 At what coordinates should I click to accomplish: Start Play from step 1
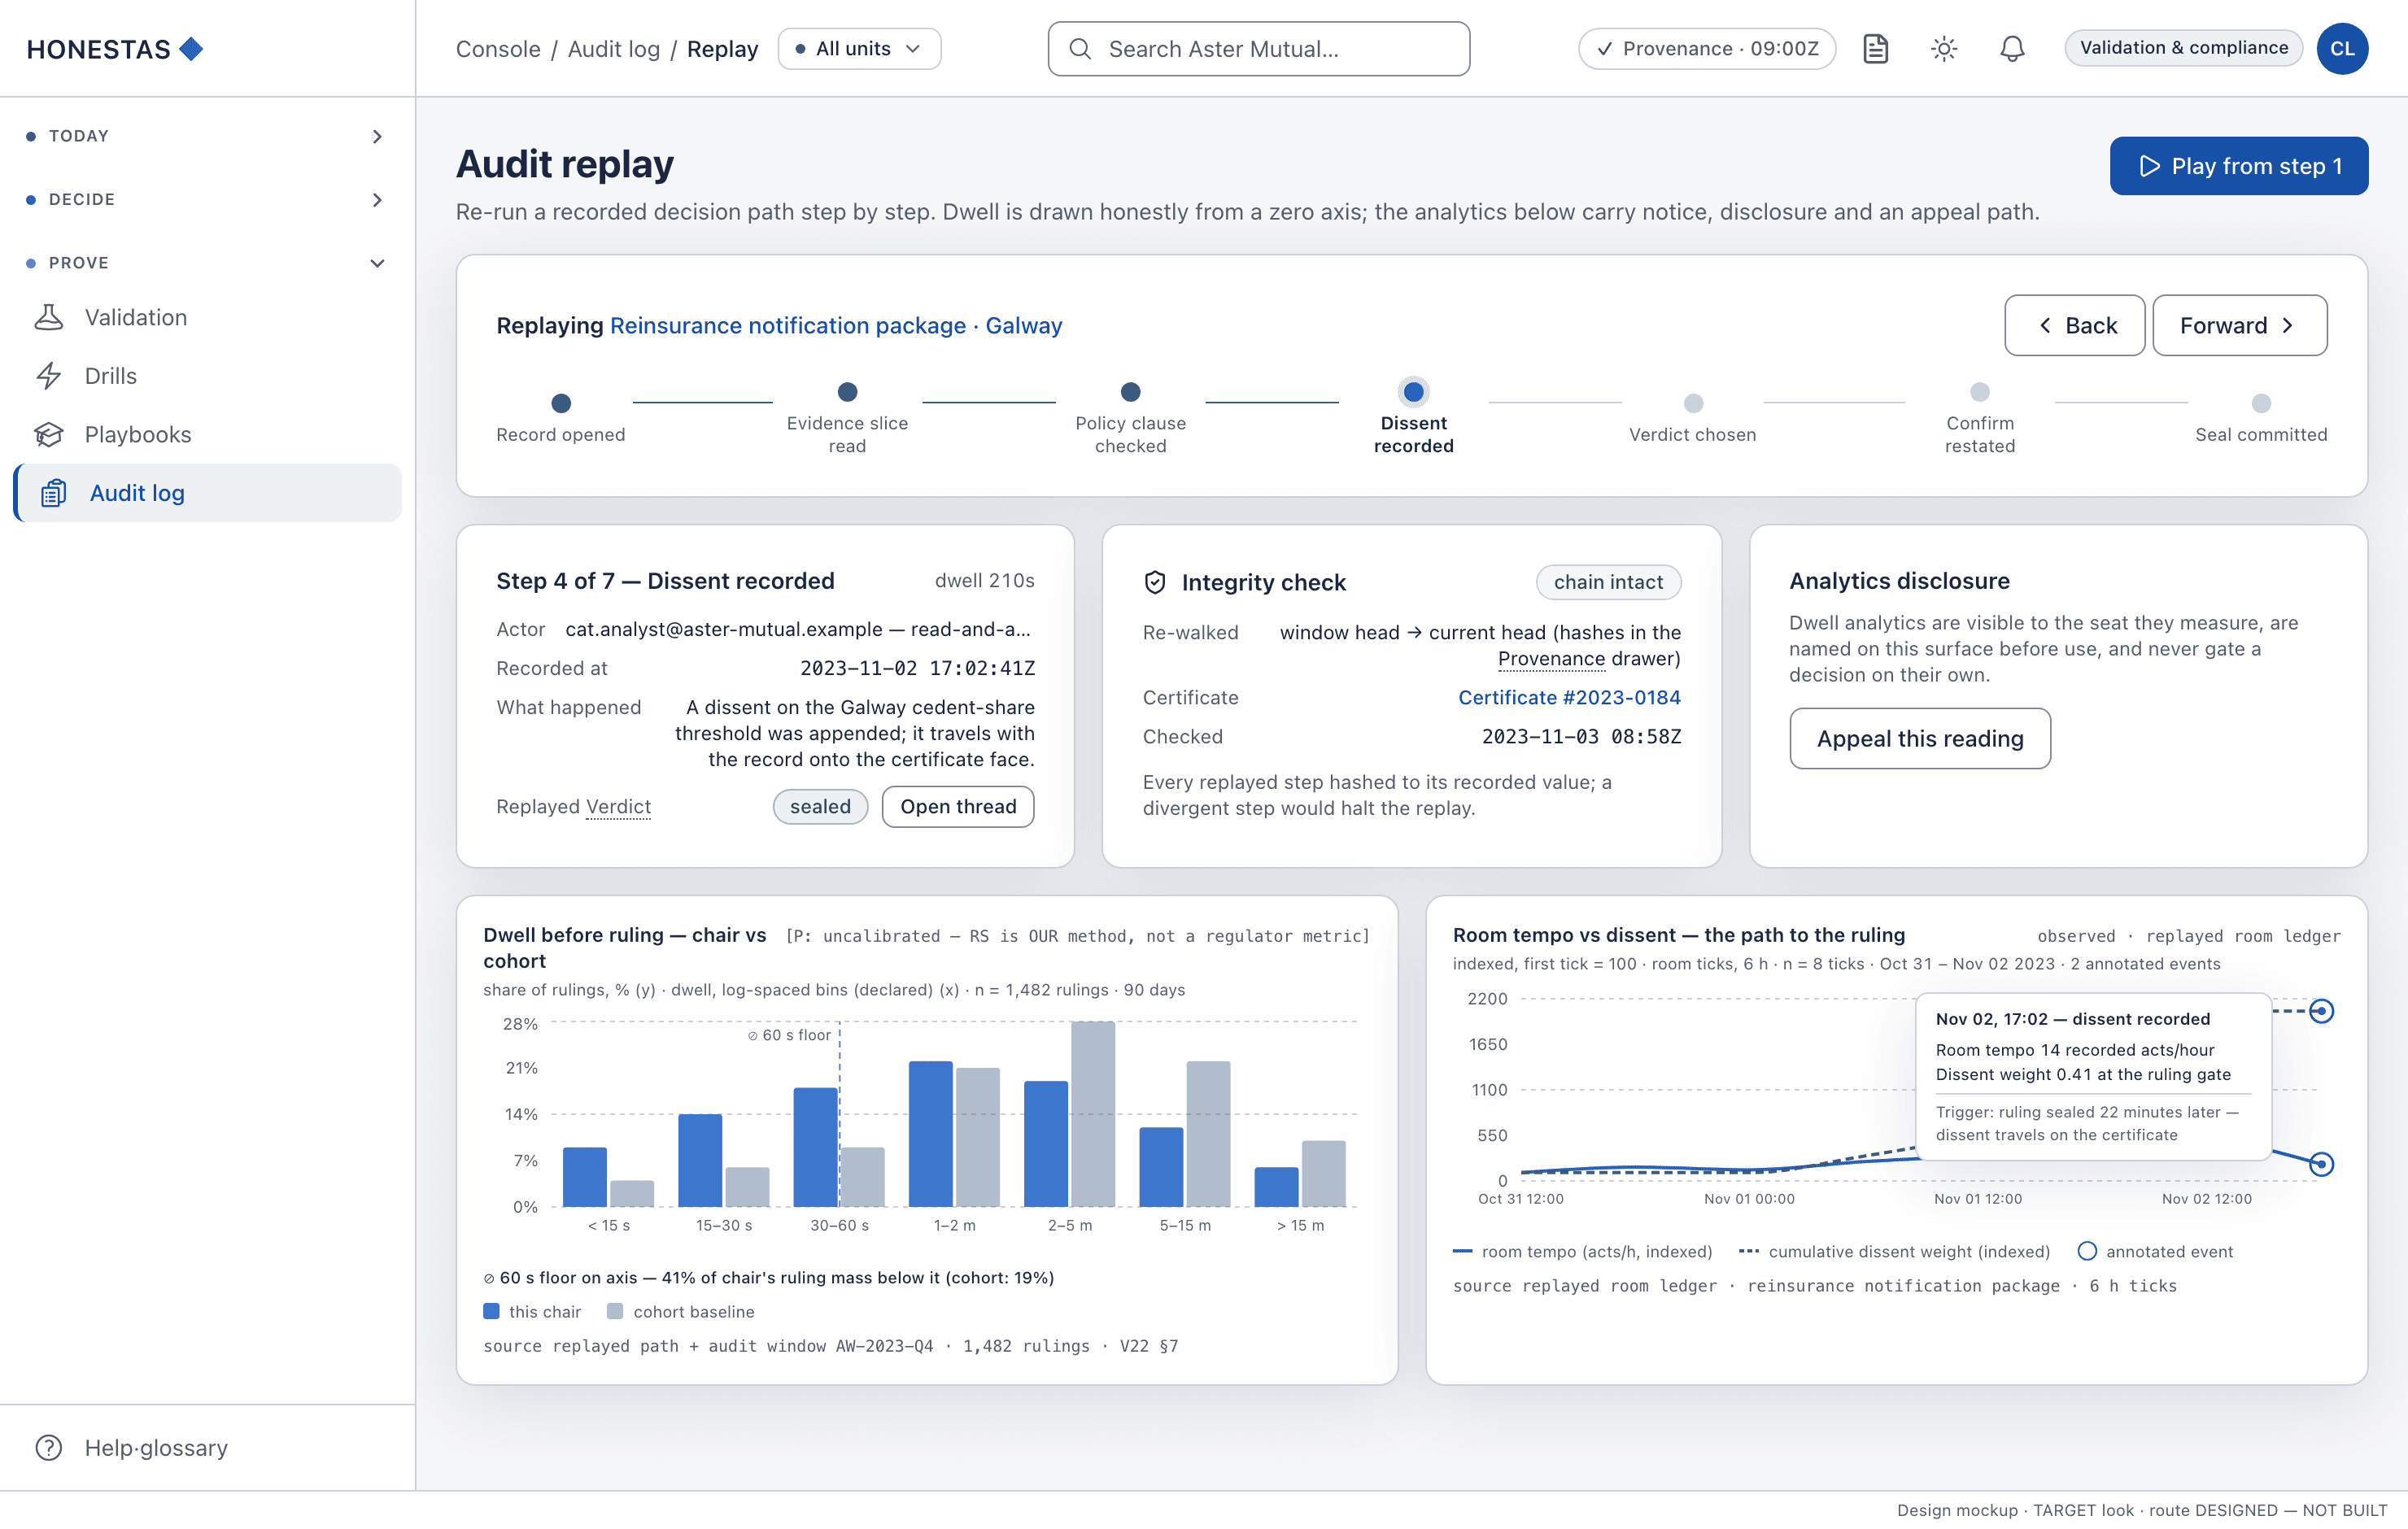point(2238,166)
